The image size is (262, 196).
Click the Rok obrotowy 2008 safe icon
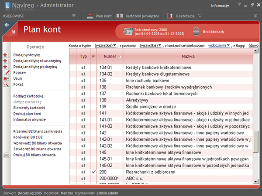[x=129, y=32]
